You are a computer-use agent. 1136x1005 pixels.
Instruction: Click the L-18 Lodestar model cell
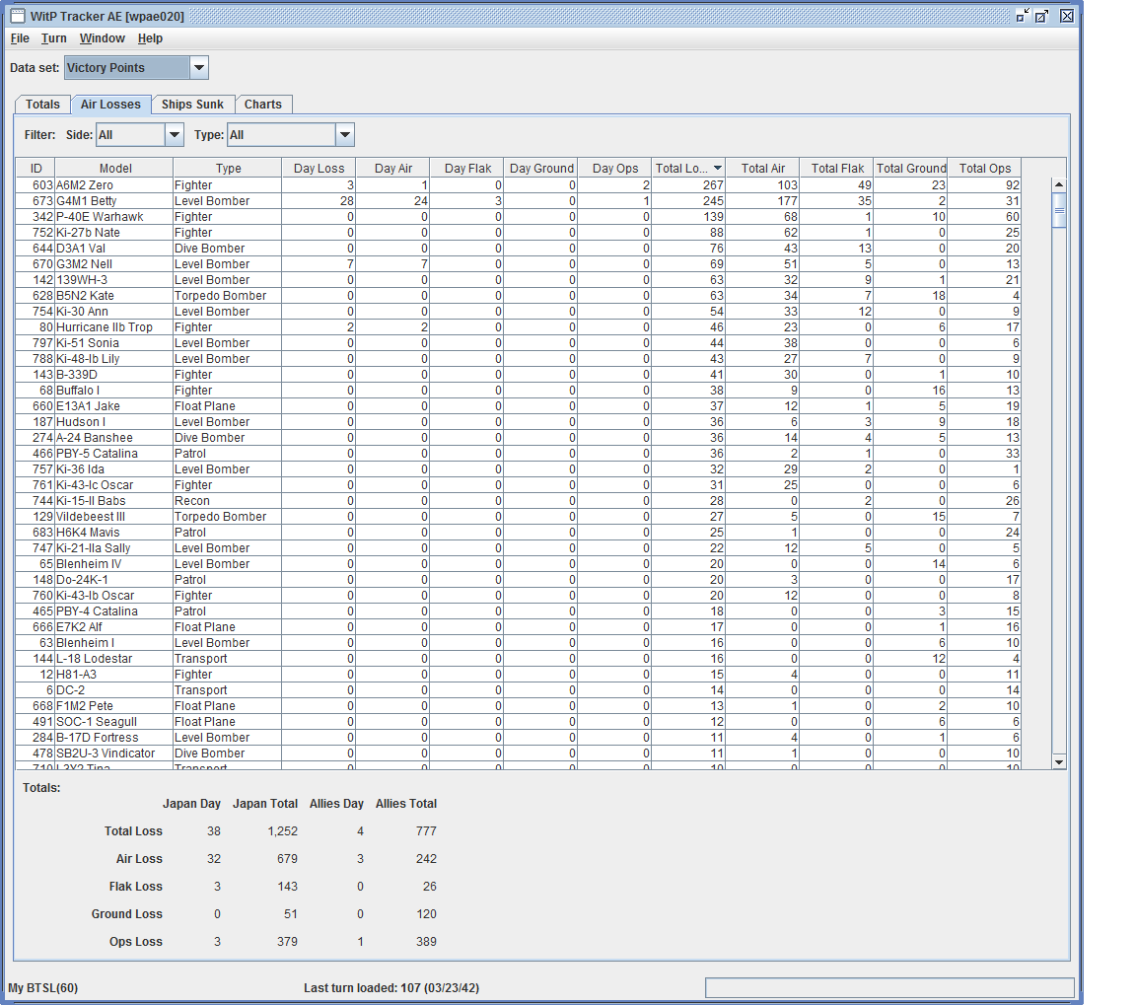[x=113, y=659]
